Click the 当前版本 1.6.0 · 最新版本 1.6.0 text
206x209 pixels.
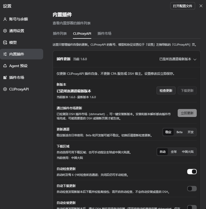click(76, 97)
